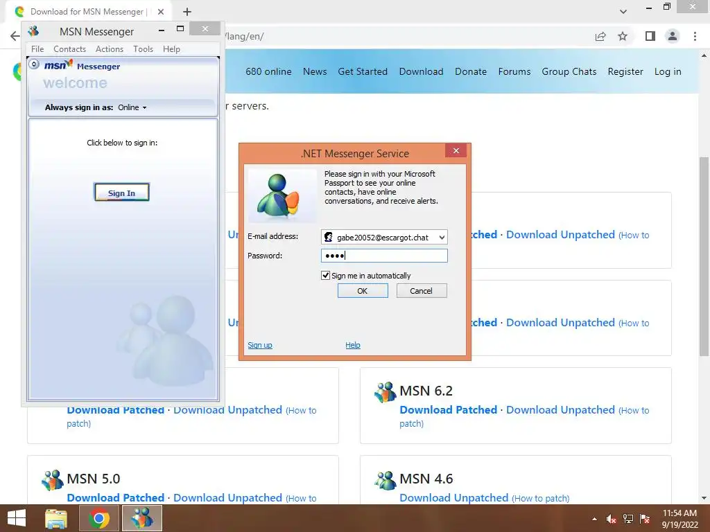Open the Actions menu in MSN Messenger
Screen dimensions: 710x532
pos(109,49)
